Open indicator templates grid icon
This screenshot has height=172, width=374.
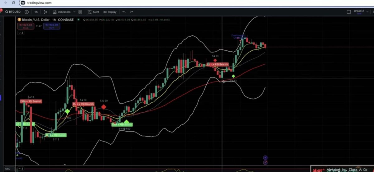(80, 12)
